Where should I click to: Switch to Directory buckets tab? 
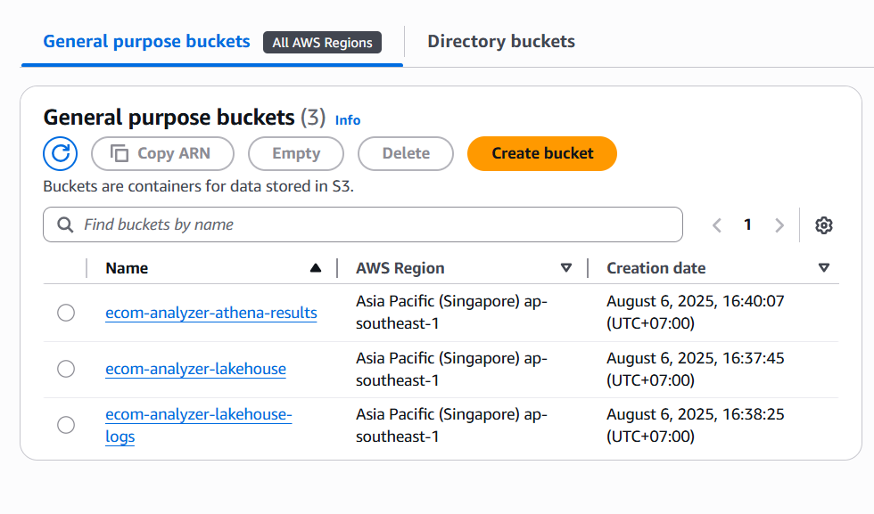point(500,41)
